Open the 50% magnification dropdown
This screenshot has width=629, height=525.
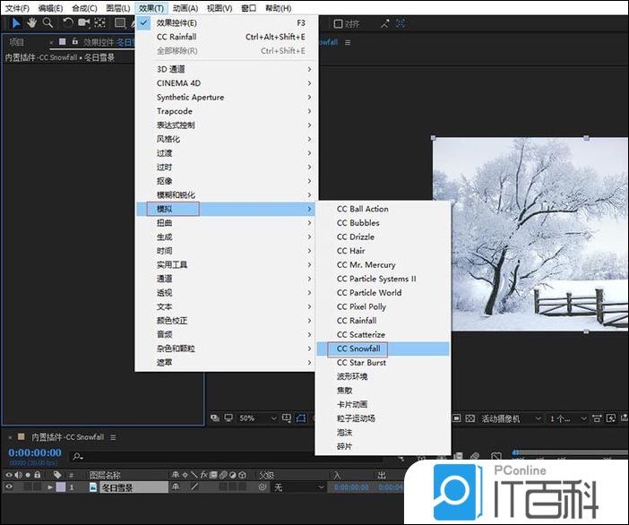click(257, 418)
